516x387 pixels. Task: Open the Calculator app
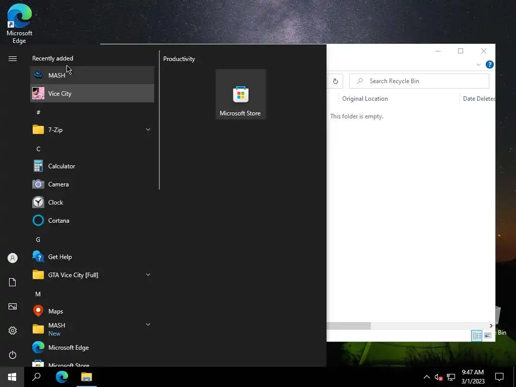(92, 166)
